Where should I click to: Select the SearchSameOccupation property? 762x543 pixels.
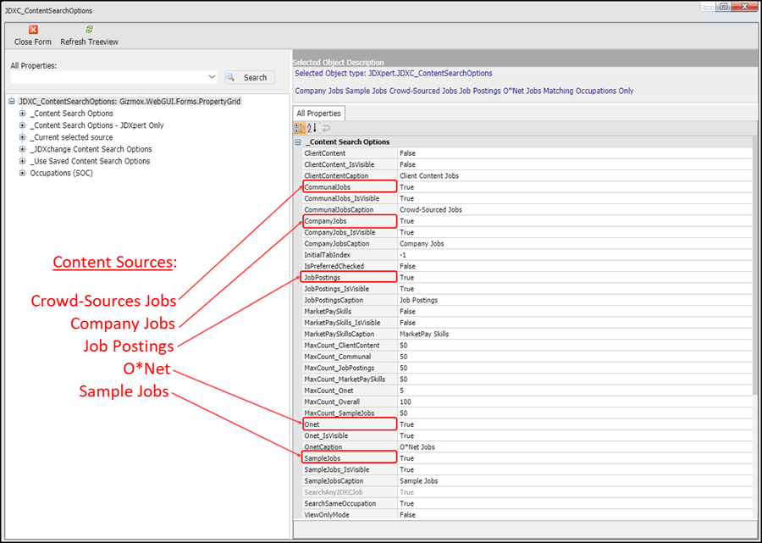[x=340, y=504]
